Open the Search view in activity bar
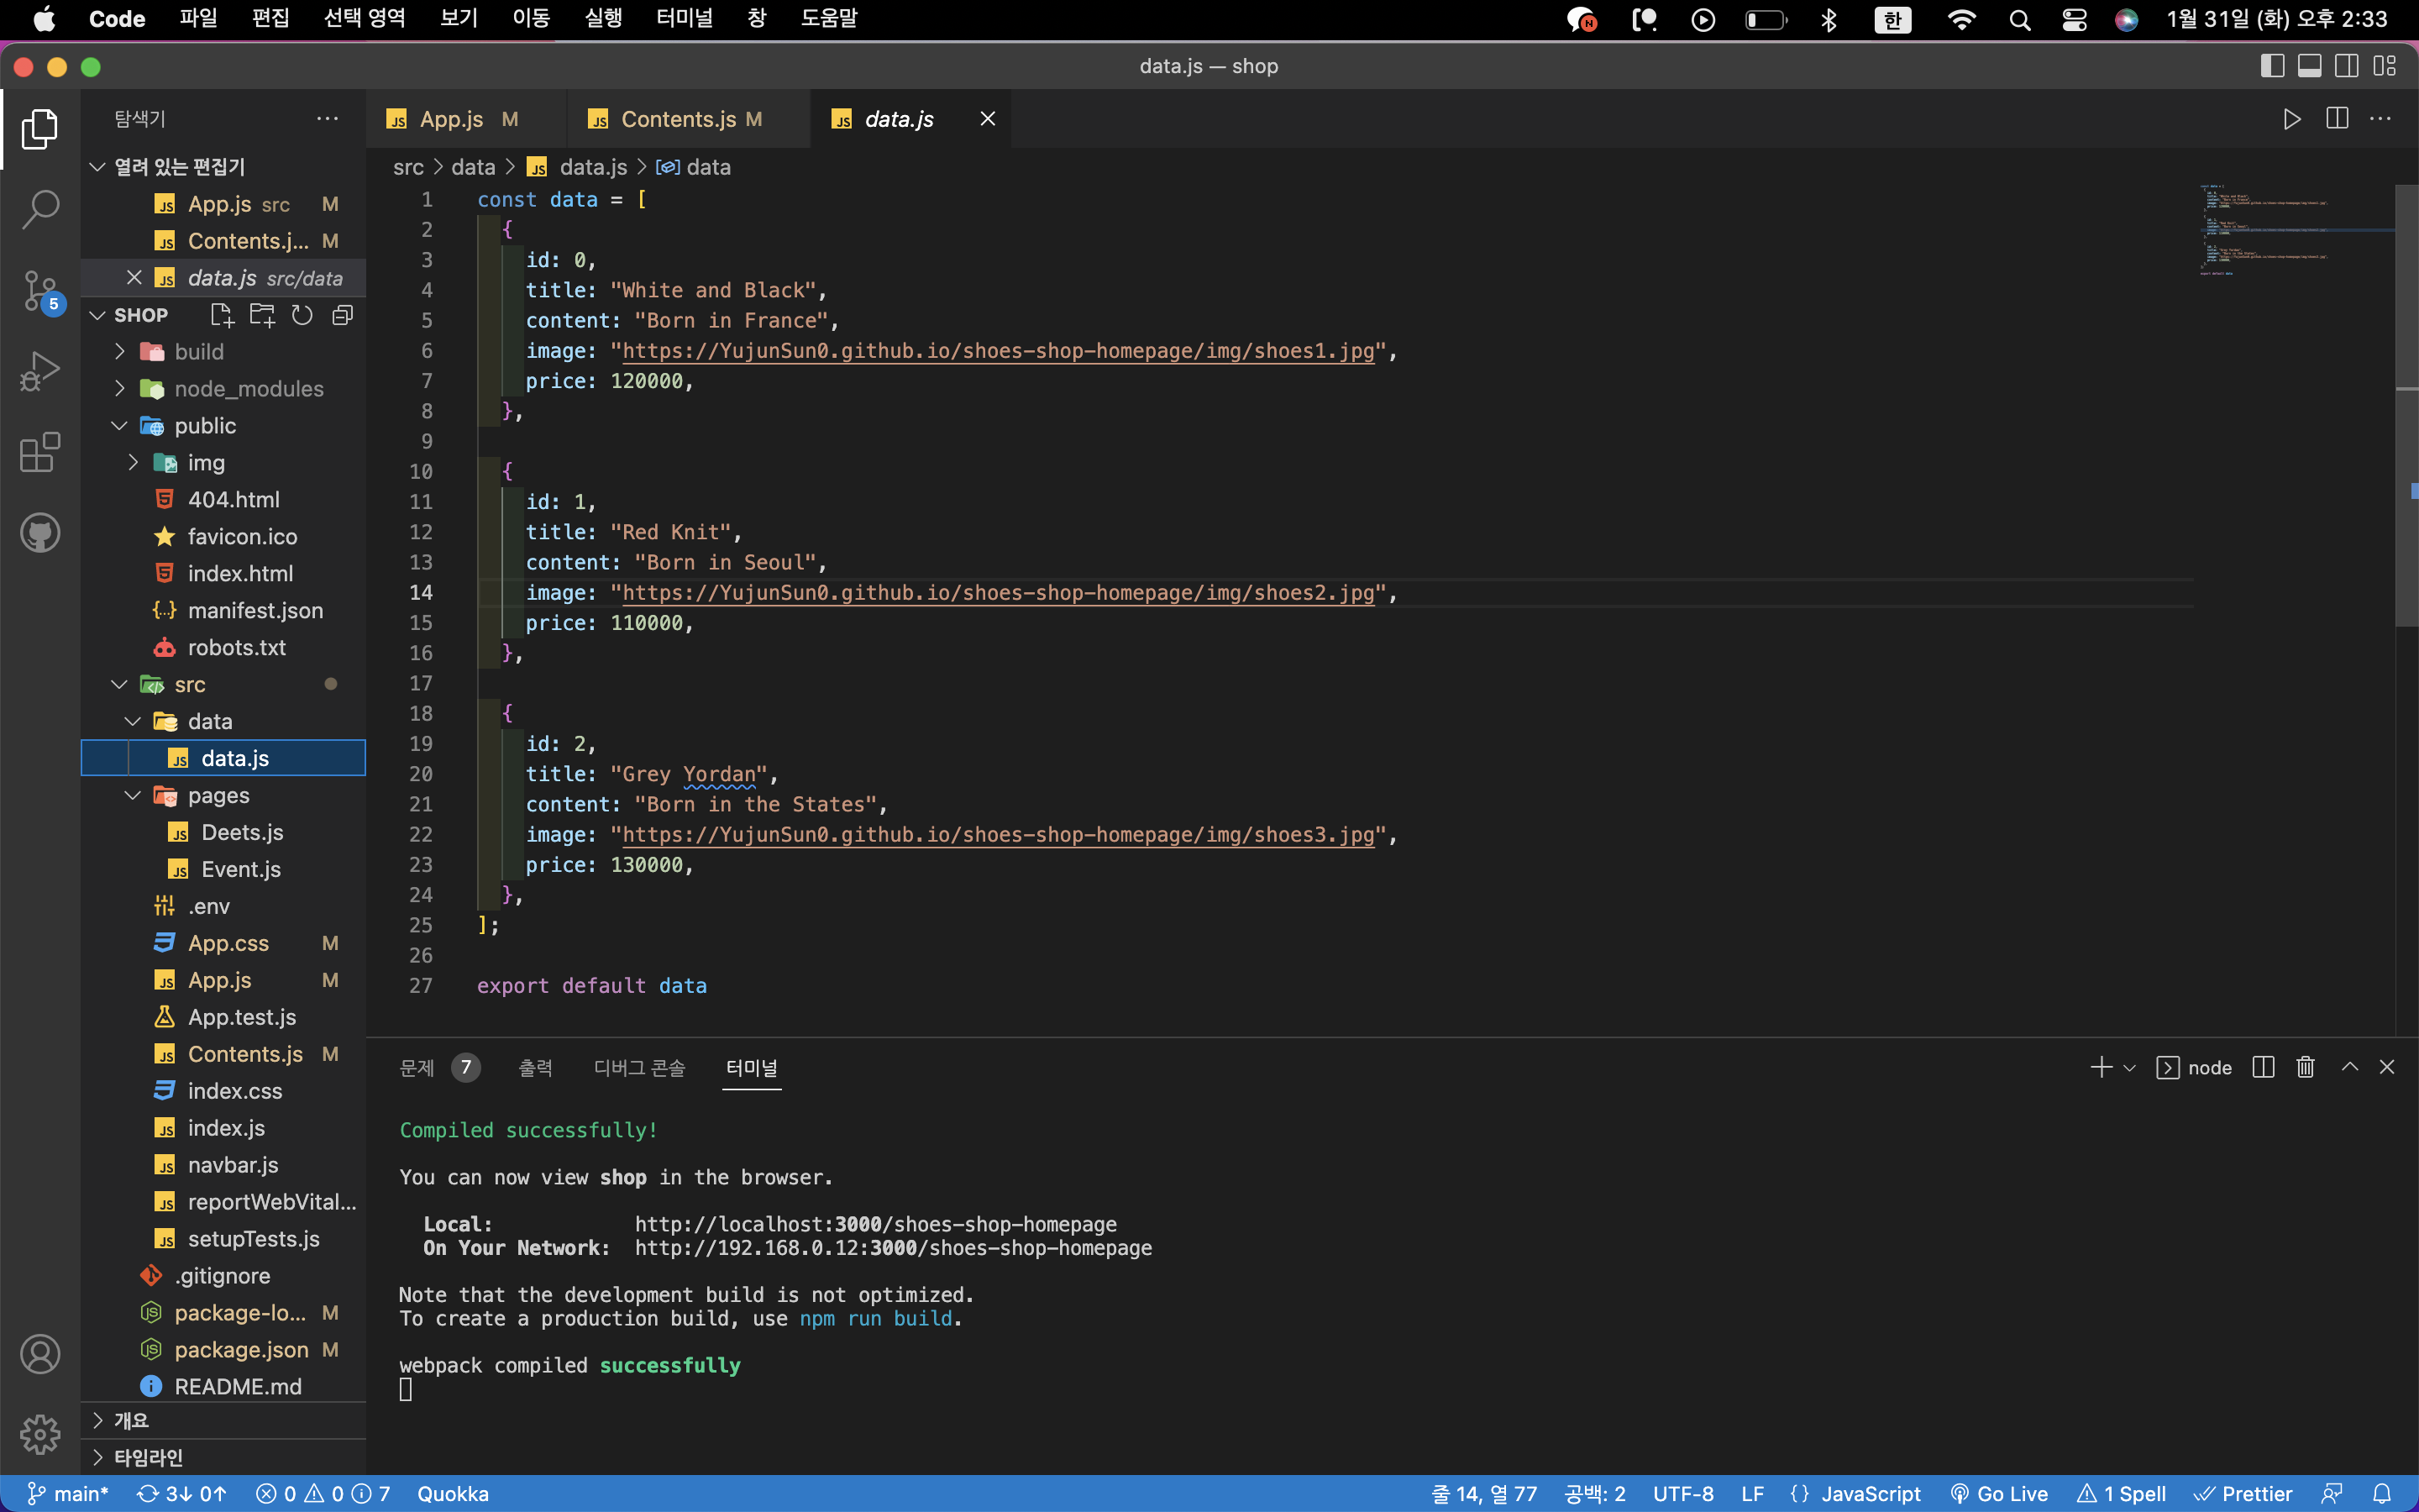The height and width of the screenshot is (1512, 2419). pos(40,210)
